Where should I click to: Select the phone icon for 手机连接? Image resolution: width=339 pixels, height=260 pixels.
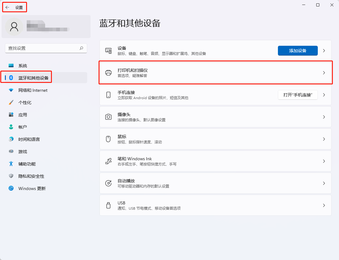click(x=108, y=95)
